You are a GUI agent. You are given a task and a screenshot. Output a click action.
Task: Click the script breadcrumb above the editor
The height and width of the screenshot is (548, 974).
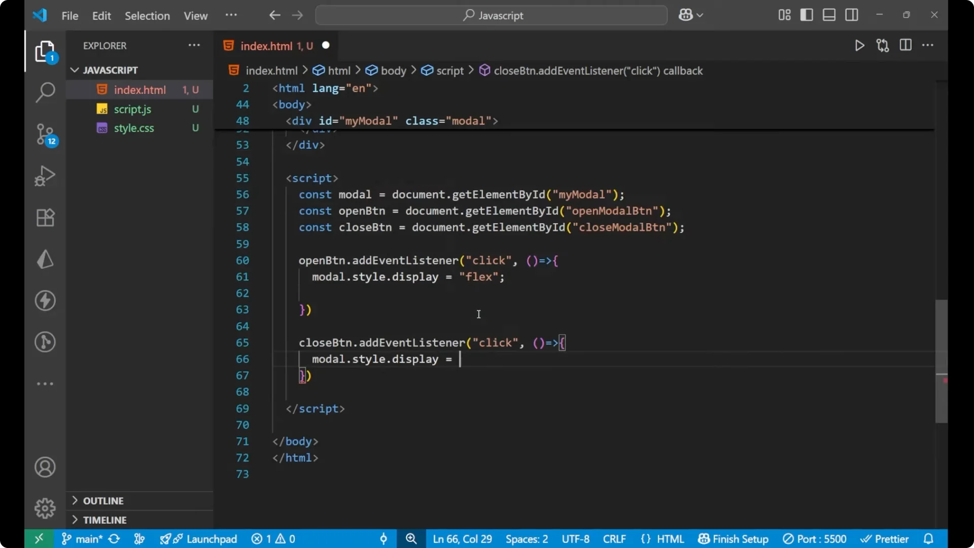click(x=450, y=71)
